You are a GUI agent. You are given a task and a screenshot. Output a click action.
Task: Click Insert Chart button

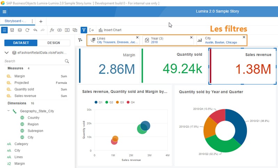110,30
